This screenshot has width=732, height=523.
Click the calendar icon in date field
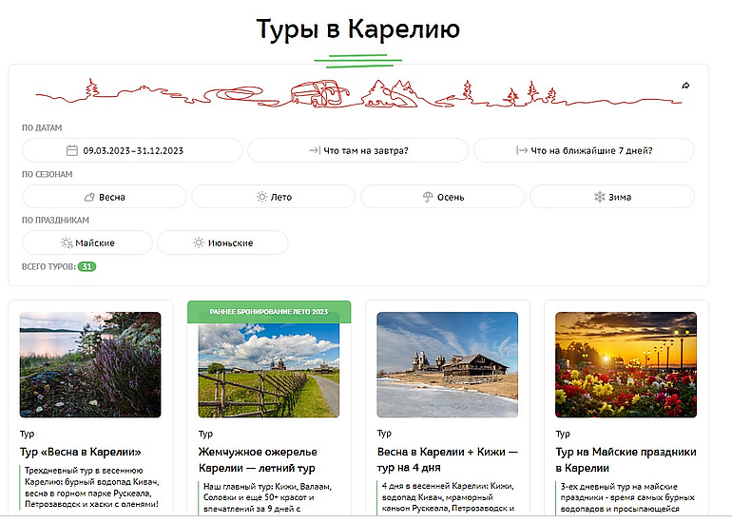point(72,150)
